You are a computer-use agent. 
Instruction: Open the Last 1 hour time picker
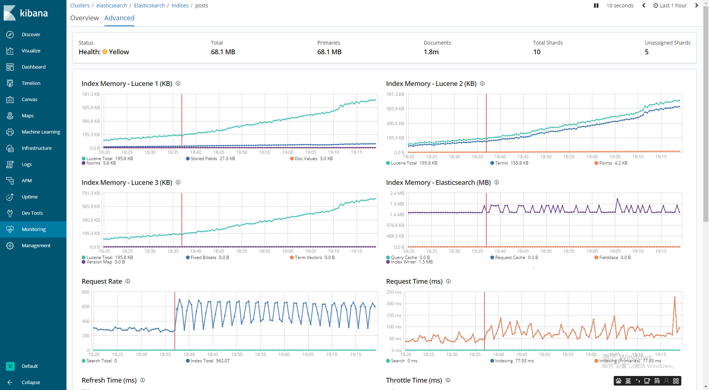pyautogui.click(x=670, y=6)
